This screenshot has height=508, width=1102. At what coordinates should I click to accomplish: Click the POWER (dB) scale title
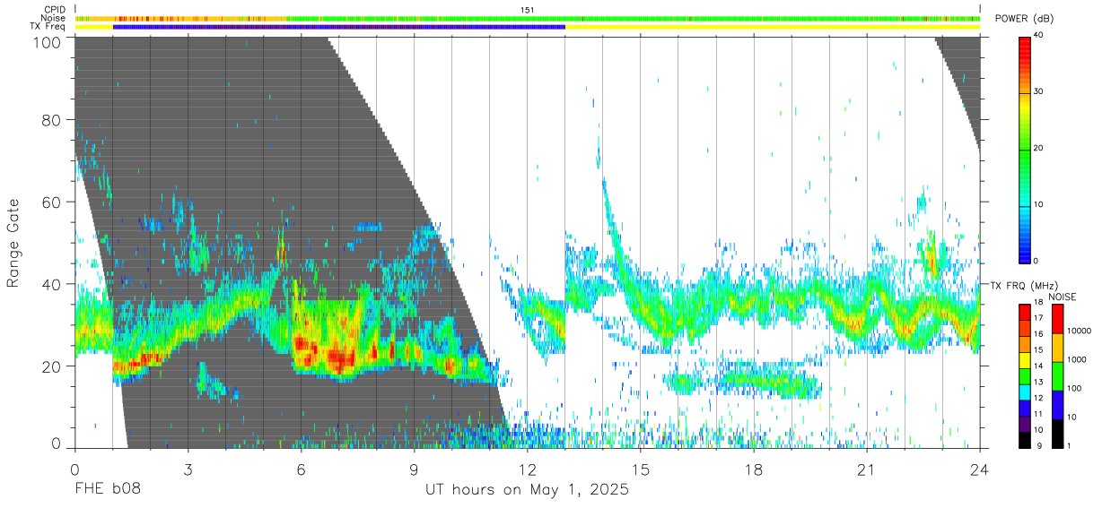[1024, 19]
